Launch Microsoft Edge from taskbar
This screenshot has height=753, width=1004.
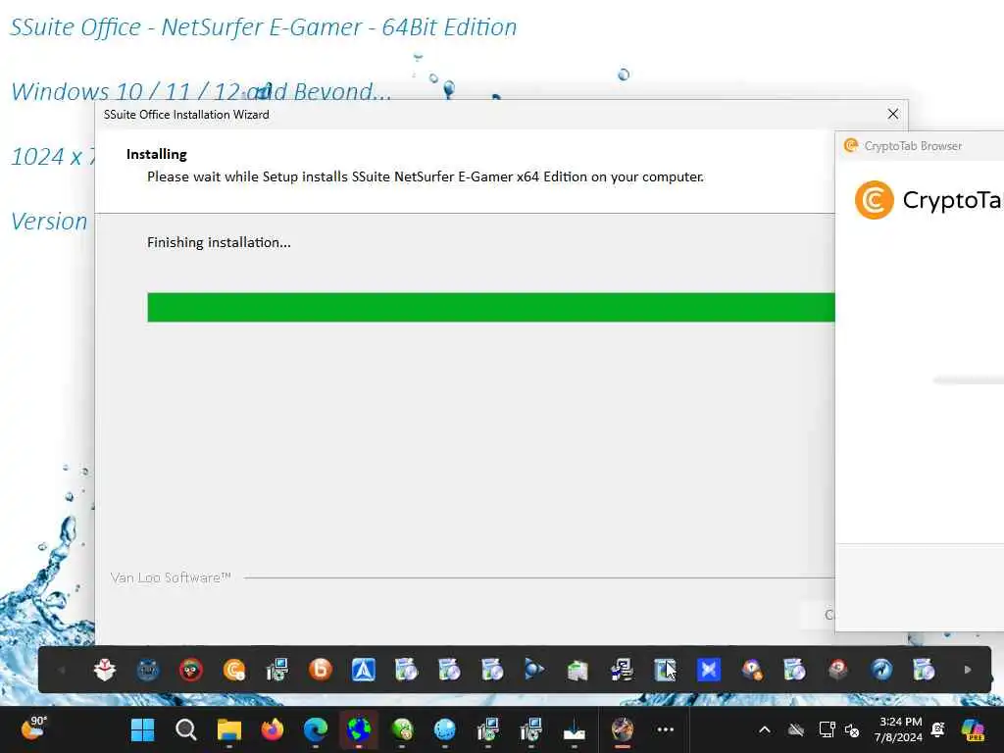coord(315,729)
